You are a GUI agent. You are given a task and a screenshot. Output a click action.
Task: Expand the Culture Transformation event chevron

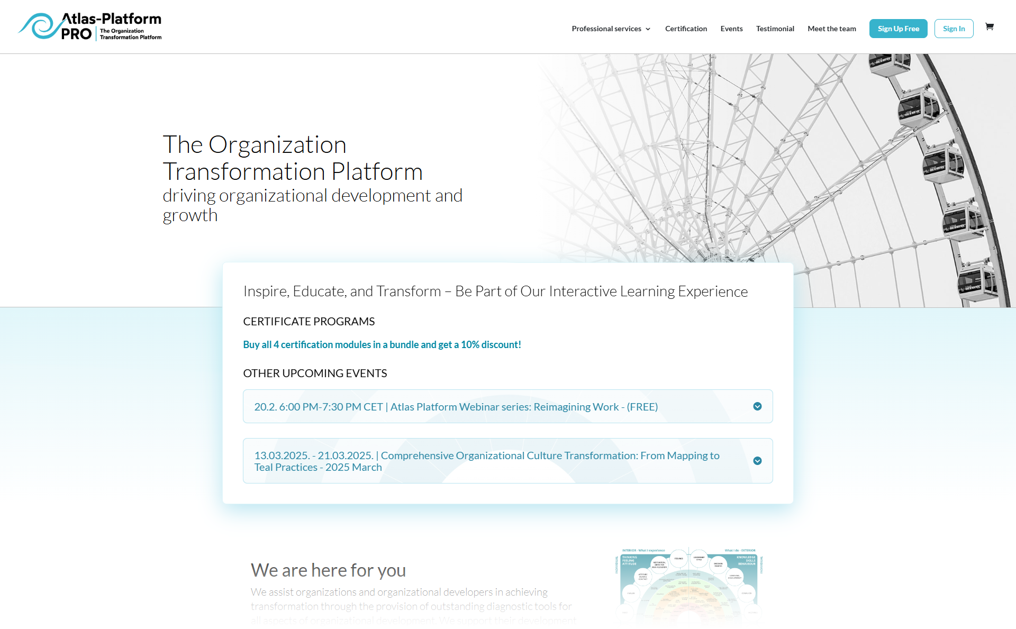(757, 461)
